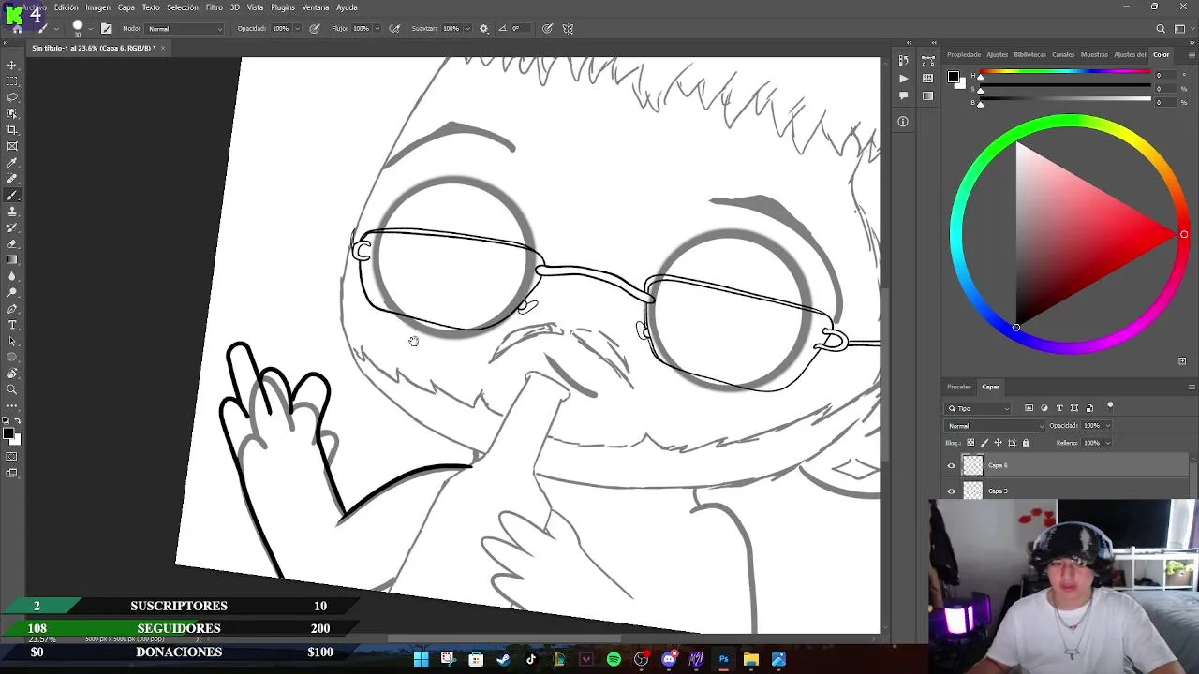1199x674 pixels.
Task: Open the Opacidad slider dropdown in options bar
Action: point(297,29)
